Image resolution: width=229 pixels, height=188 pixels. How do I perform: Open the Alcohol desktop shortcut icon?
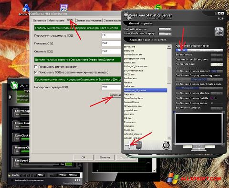pyautogui.click(x=26, y=8)
